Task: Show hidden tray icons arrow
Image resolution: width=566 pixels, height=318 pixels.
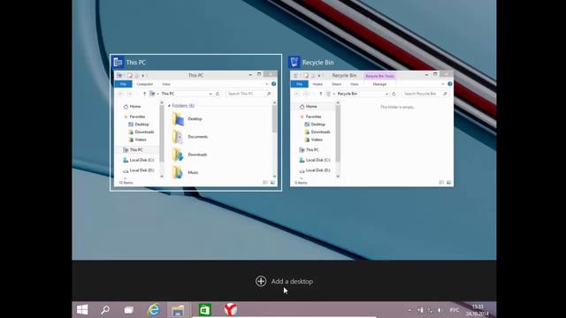Action: coord(409,310)
